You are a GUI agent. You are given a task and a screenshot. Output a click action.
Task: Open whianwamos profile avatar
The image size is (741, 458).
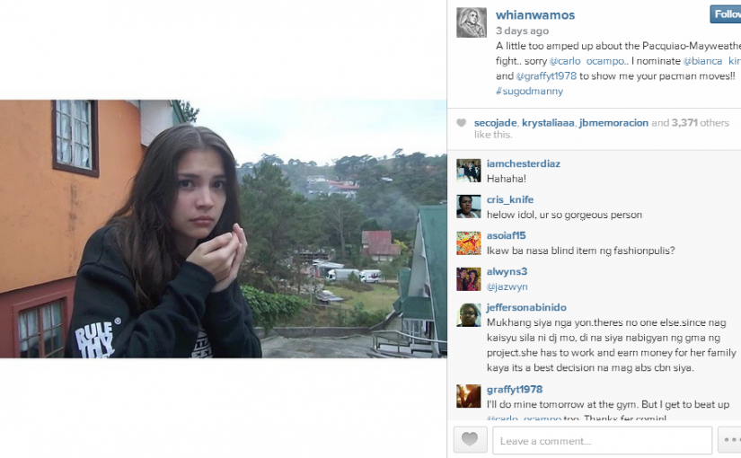coord(472,22)
